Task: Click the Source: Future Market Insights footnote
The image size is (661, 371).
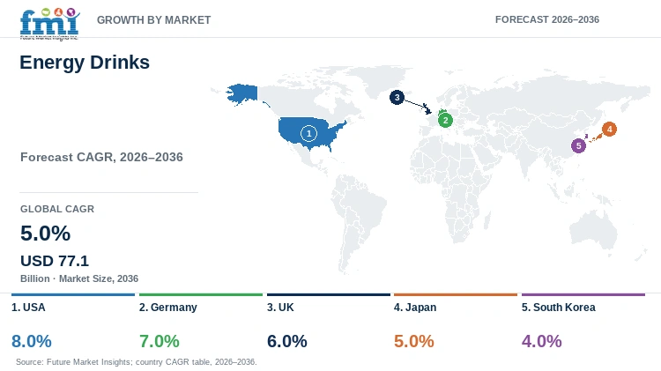Action: pos(136,361)
